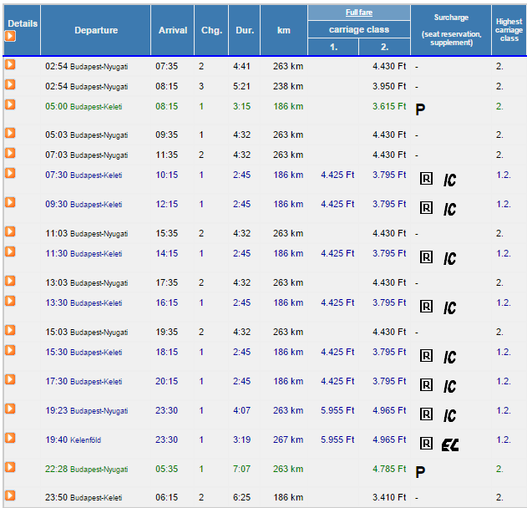Click the carriage class 1. subheader
This screenshot has width=527, height=508.
[333, 47]
